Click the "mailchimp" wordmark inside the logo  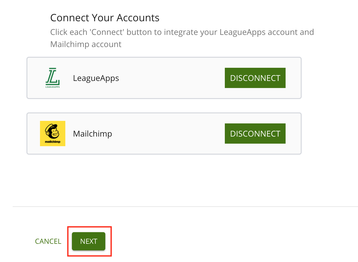tap(52, 142)
